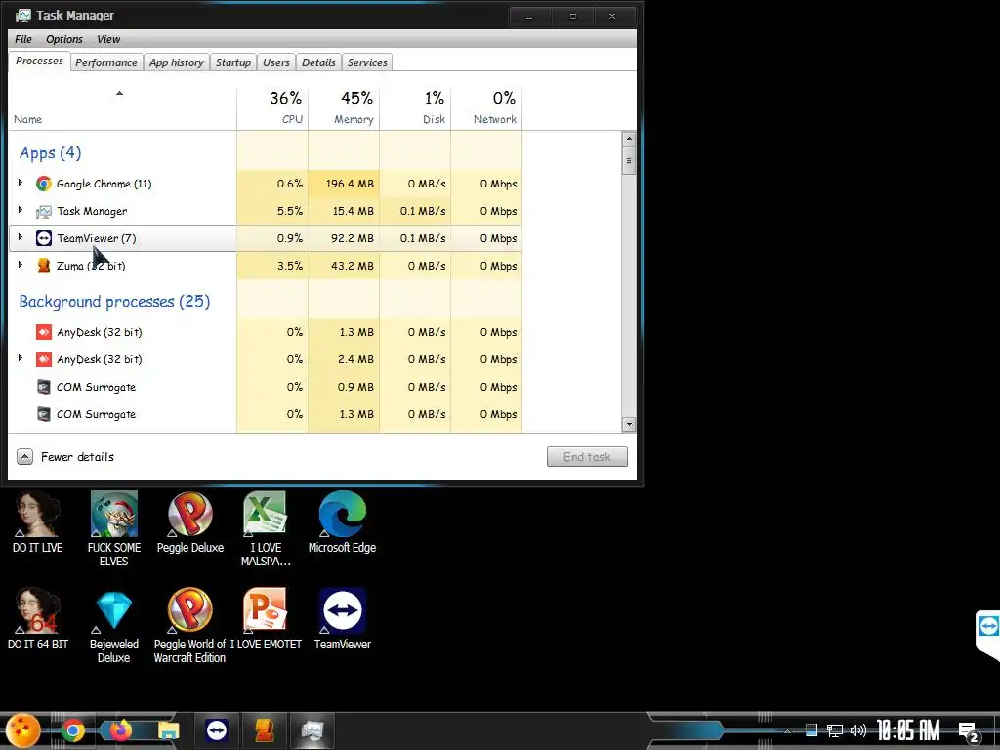The width and height of the screenshot is (1000, 750).
Task: Sort by the Network column header
Action: [487, 107]
